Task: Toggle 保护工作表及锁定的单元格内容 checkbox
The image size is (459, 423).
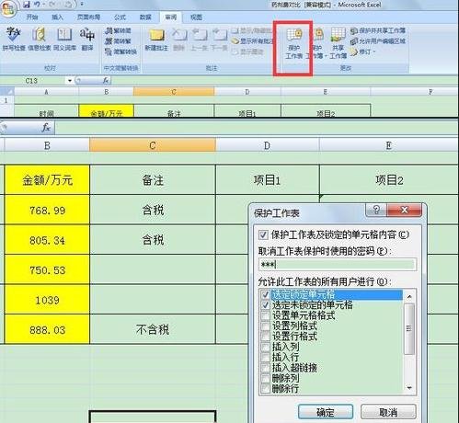Action: click(263, 235)
